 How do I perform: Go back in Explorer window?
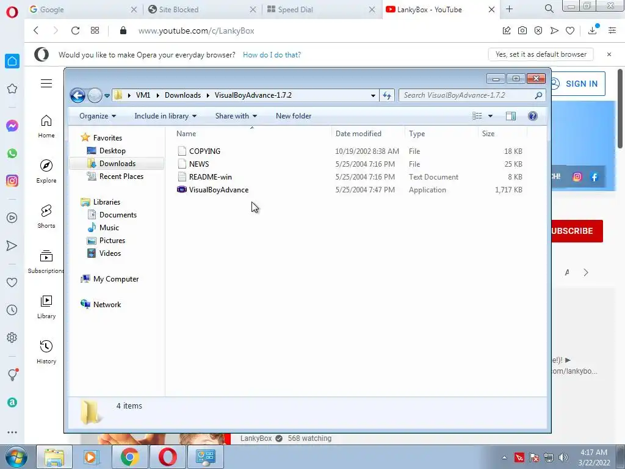click(78, 95)
